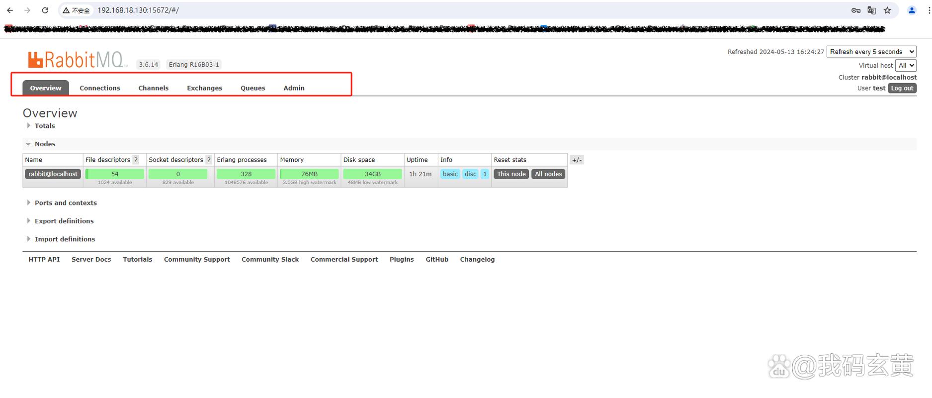Toggle node columns with +/- button
This screenshot has width=932, height=398.
coord(577,160)
